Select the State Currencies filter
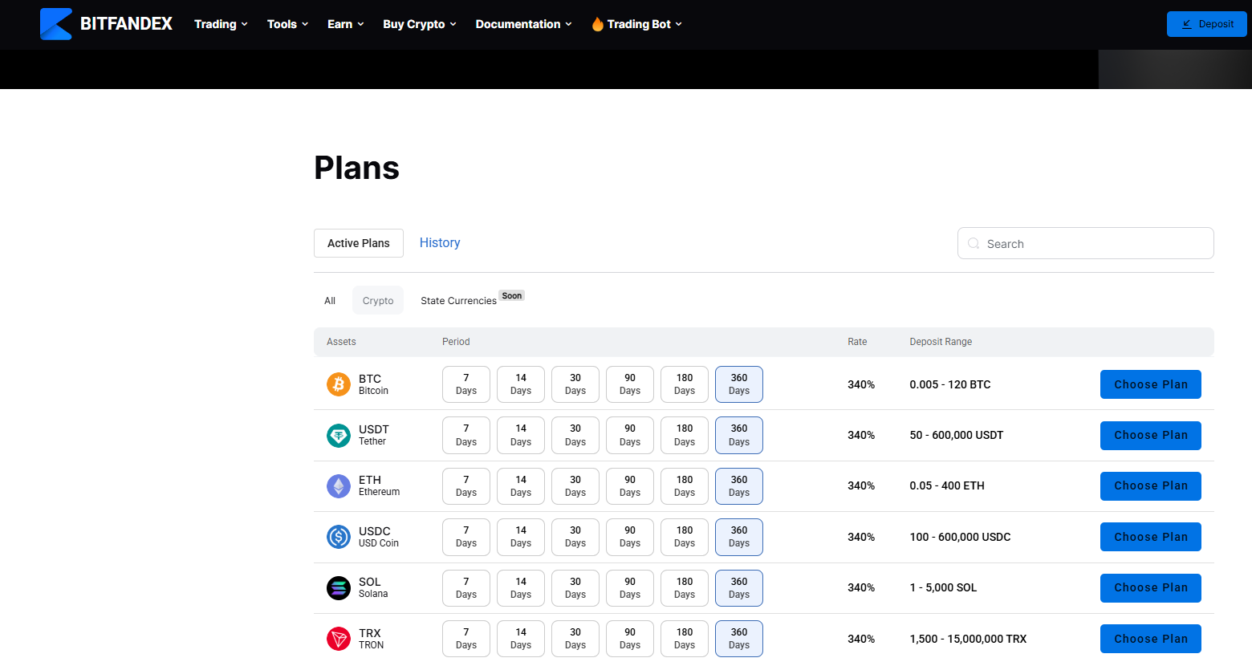1252x662 pixels. tap(458, 301)
